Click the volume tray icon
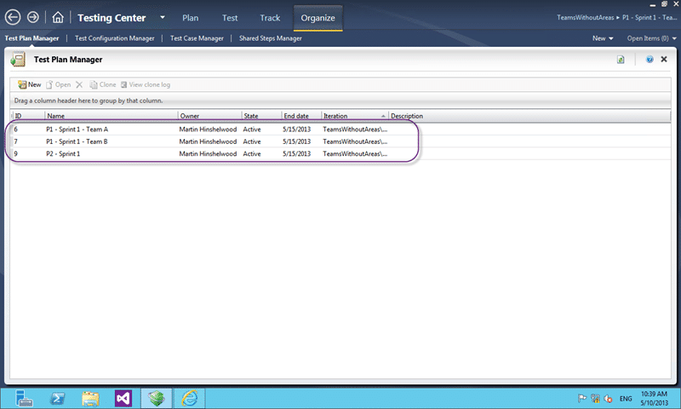The height and width of the screenshot is (409, 681). [x=608, y=398]
